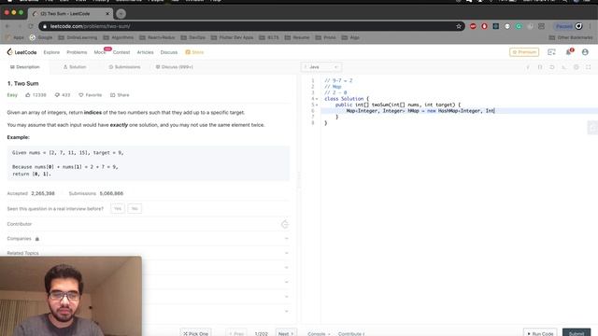598x336 pixels.
Task: Click the Prev problem button
Action: (236, 333)
